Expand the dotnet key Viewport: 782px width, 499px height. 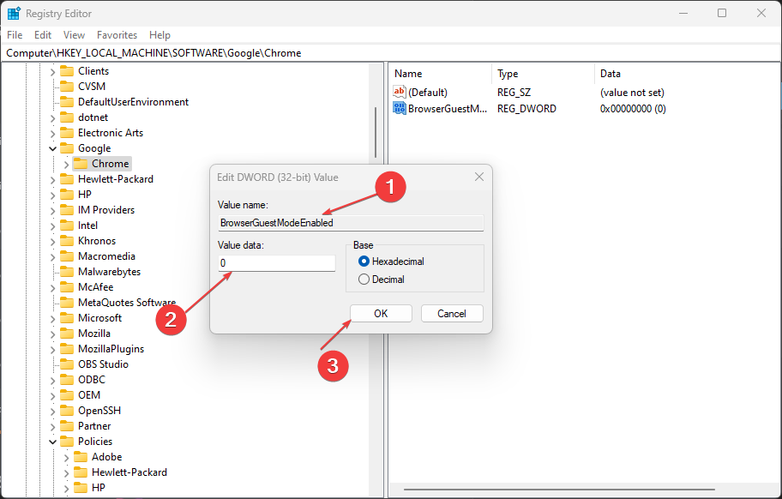[x=53, y=118]
